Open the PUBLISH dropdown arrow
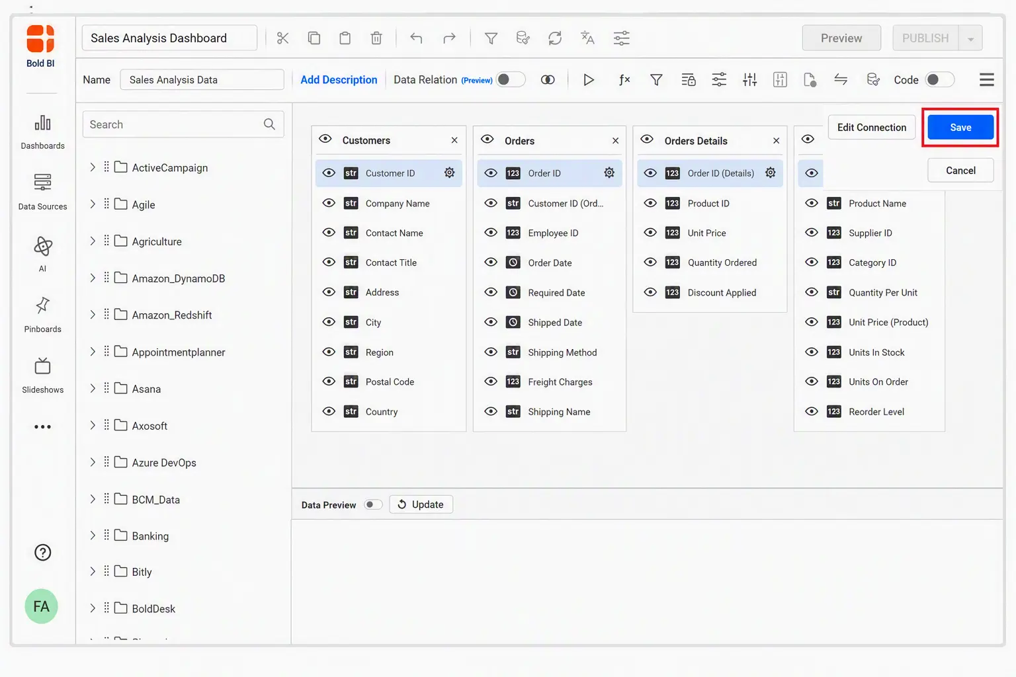This screenshot has height=677, width=1016. 970,38
